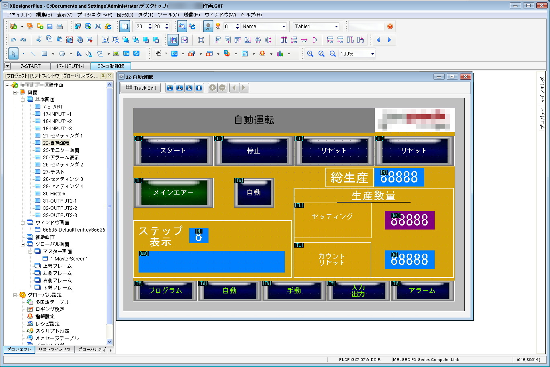Click the Undo arrow icon

coord(13,40)
